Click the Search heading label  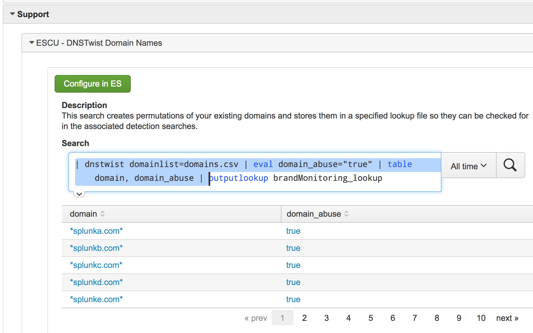pos(75,143)
